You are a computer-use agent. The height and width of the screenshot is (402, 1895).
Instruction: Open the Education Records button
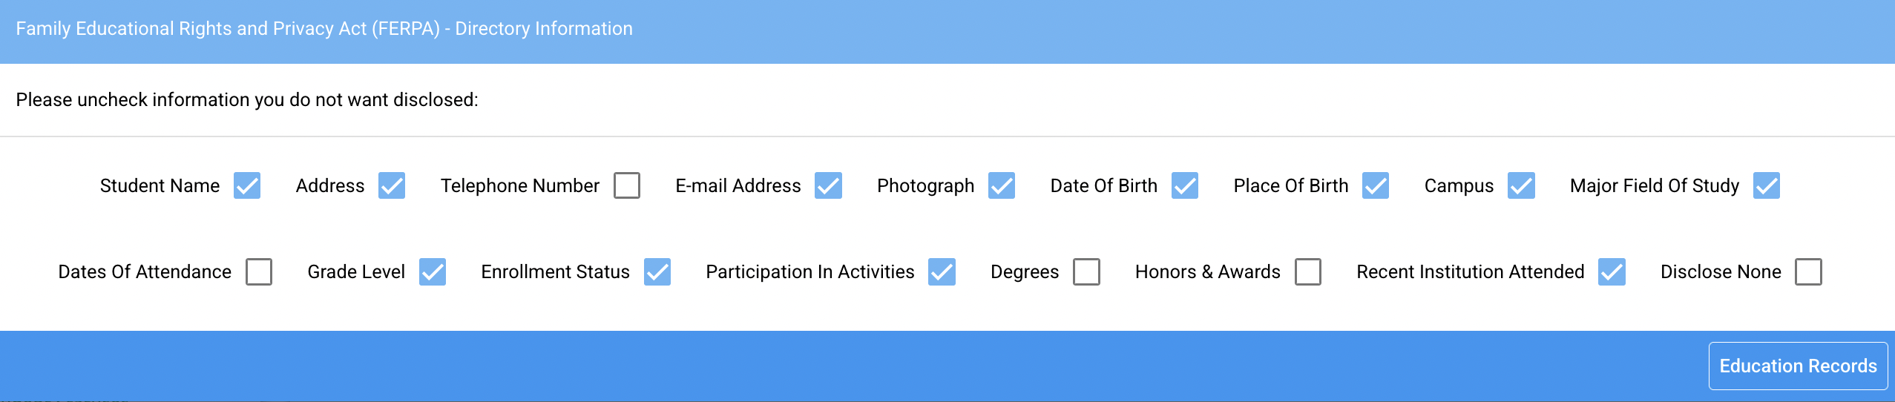(x=1798, y=366)
